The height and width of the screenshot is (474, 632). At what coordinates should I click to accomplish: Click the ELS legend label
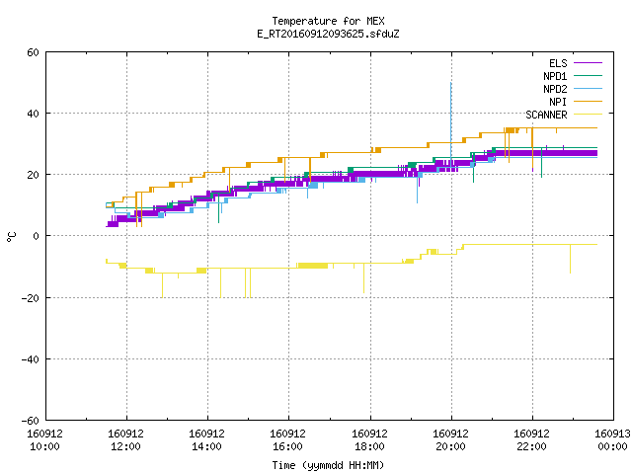pos(558,63)
